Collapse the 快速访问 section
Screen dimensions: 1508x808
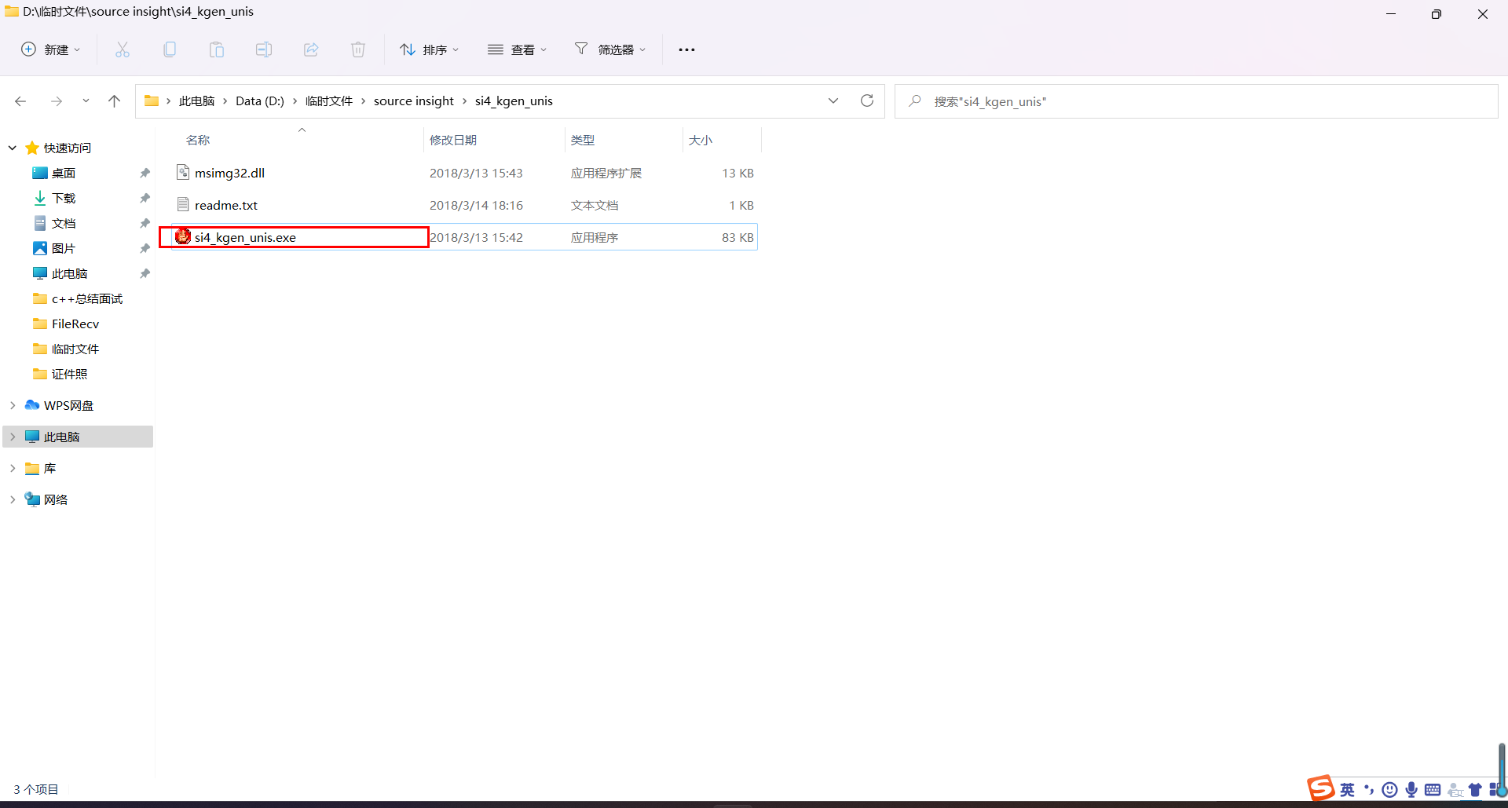coord(13,148)
